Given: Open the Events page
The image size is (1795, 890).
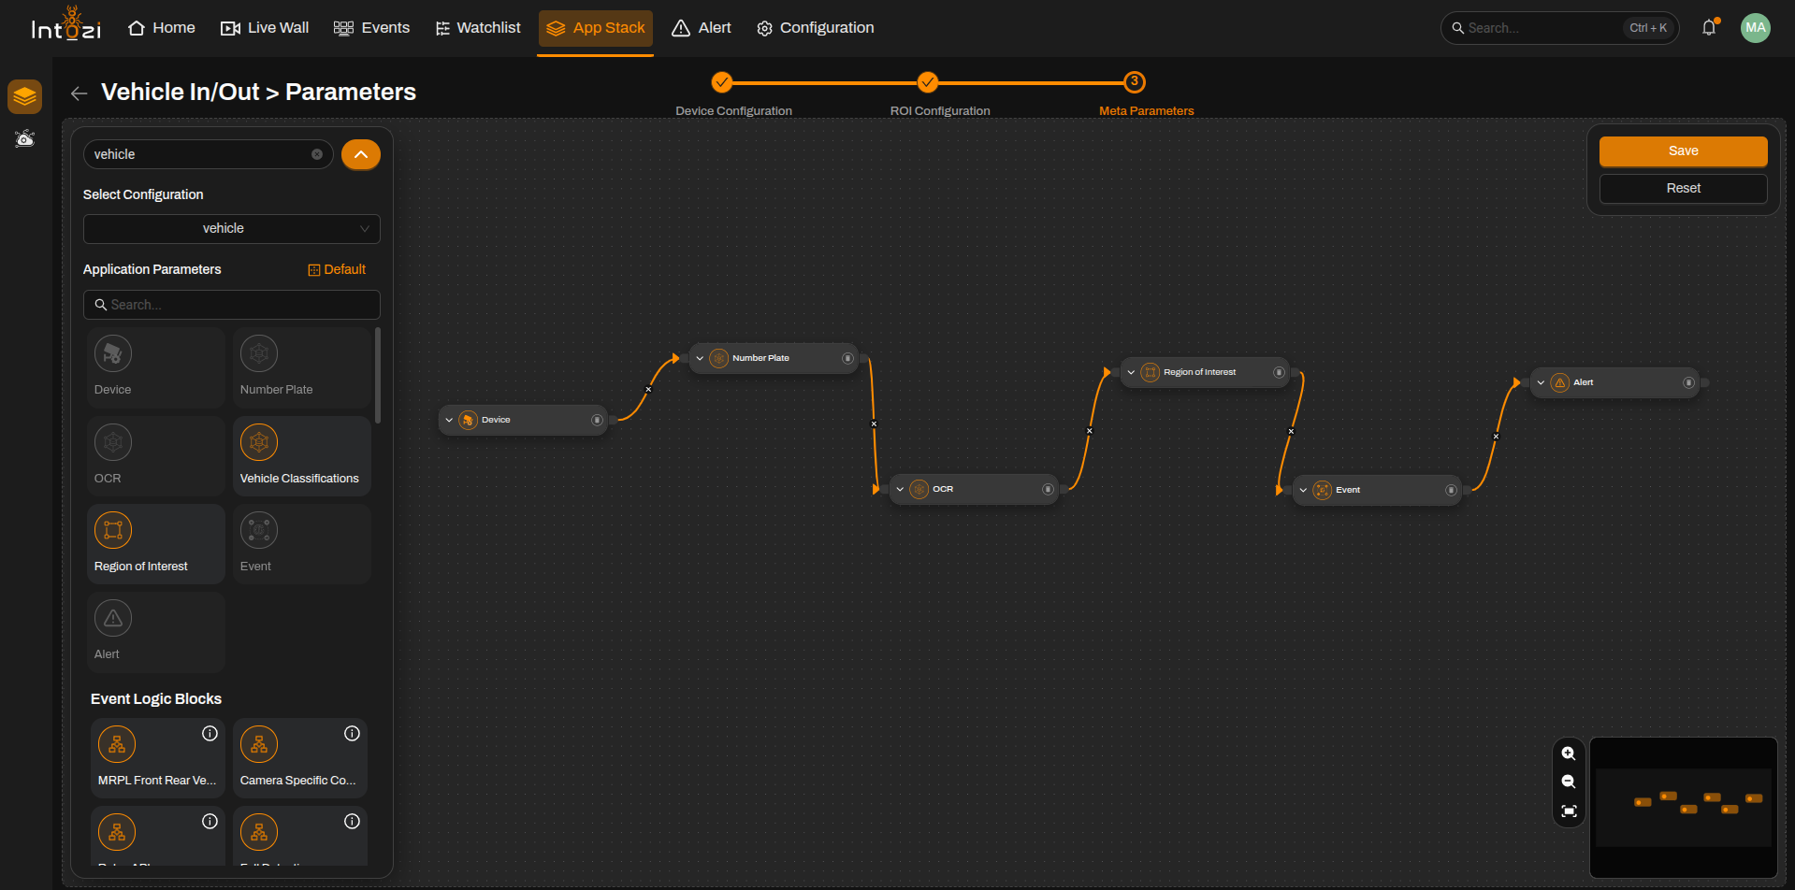Looking at the screenshot, I should [x=371, y=28].
